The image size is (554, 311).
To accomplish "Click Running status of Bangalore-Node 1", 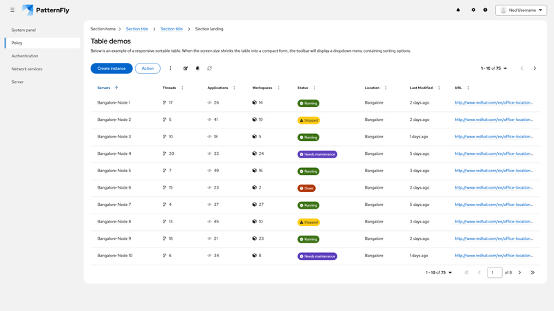I will click(308, 103).
